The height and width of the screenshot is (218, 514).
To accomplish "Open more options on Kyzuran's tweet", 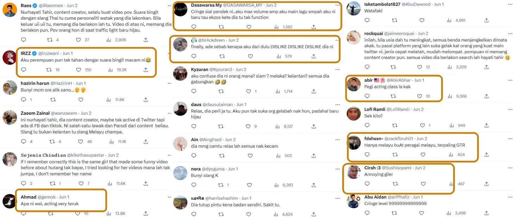I will [x=337, y=69].
